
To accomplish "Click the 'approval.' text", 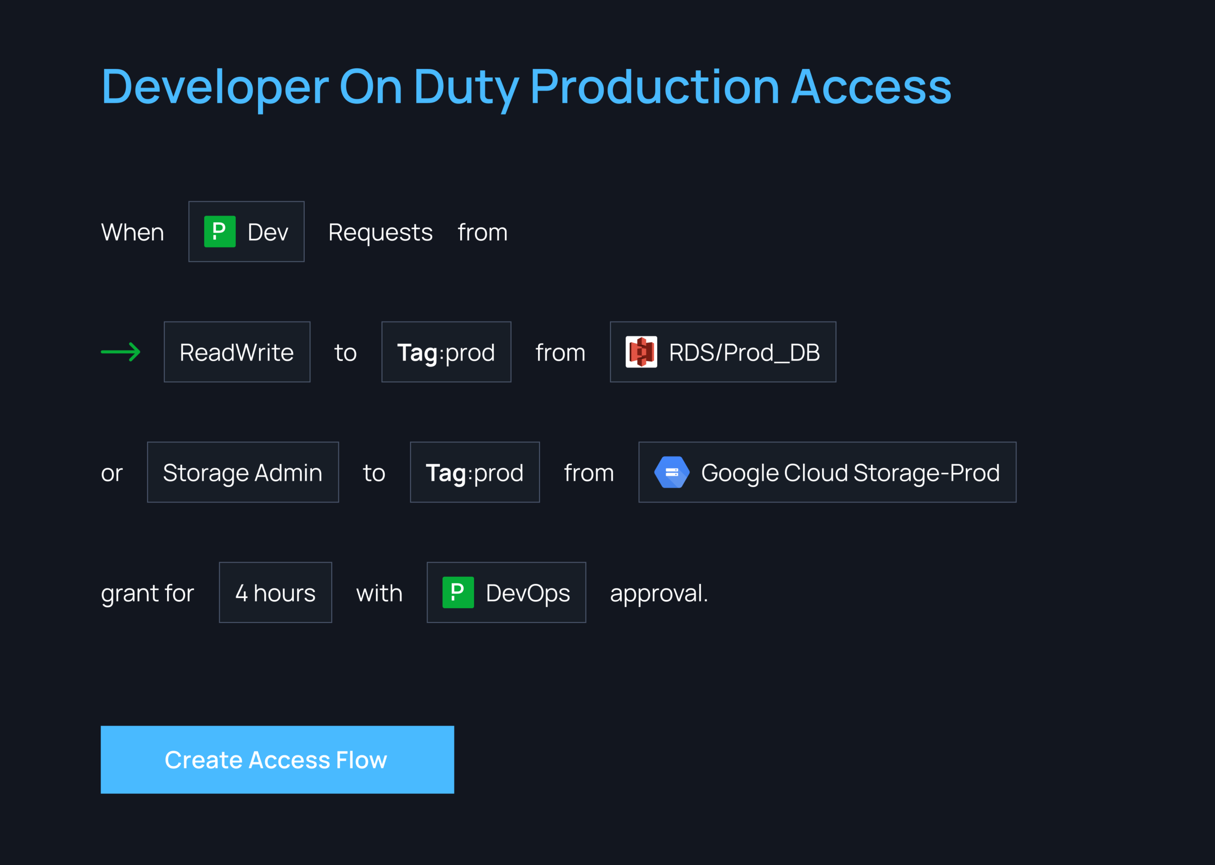I will 659,594.
